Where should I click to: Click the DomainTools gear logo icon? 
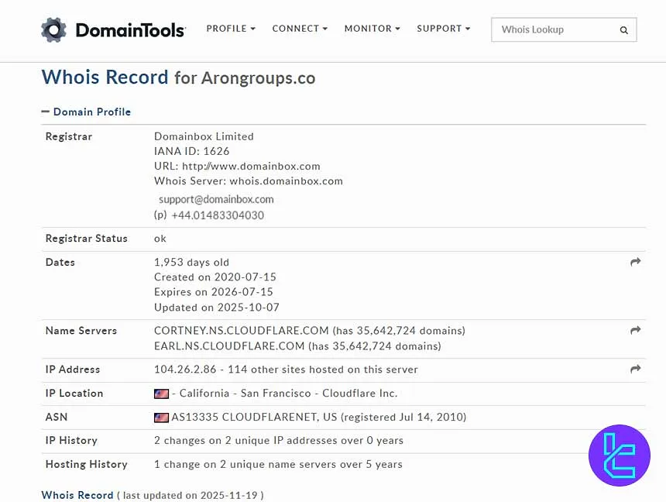coord(53,29)
